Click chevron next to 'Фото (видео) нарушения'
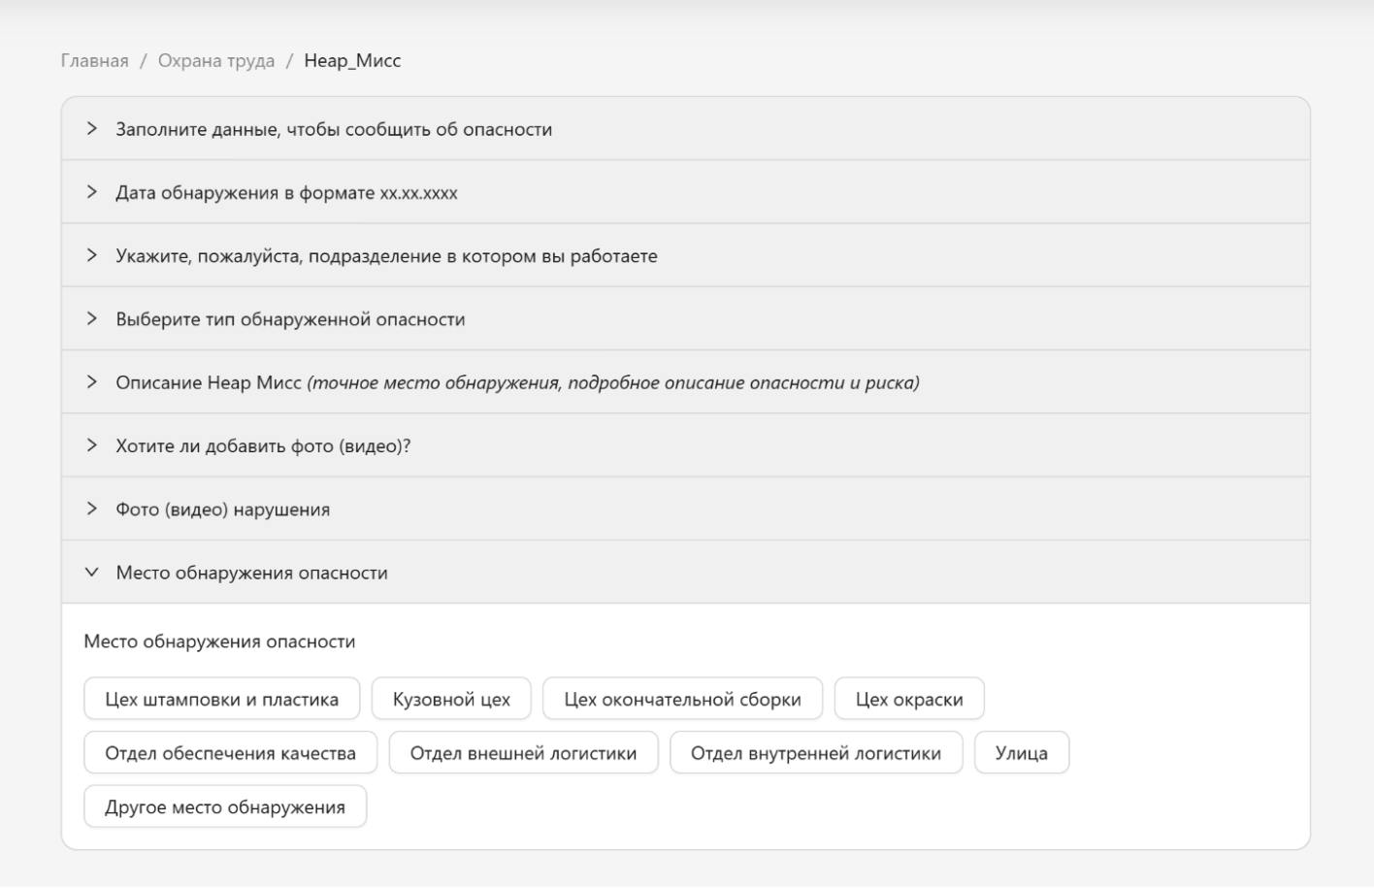 pos(92,509)
